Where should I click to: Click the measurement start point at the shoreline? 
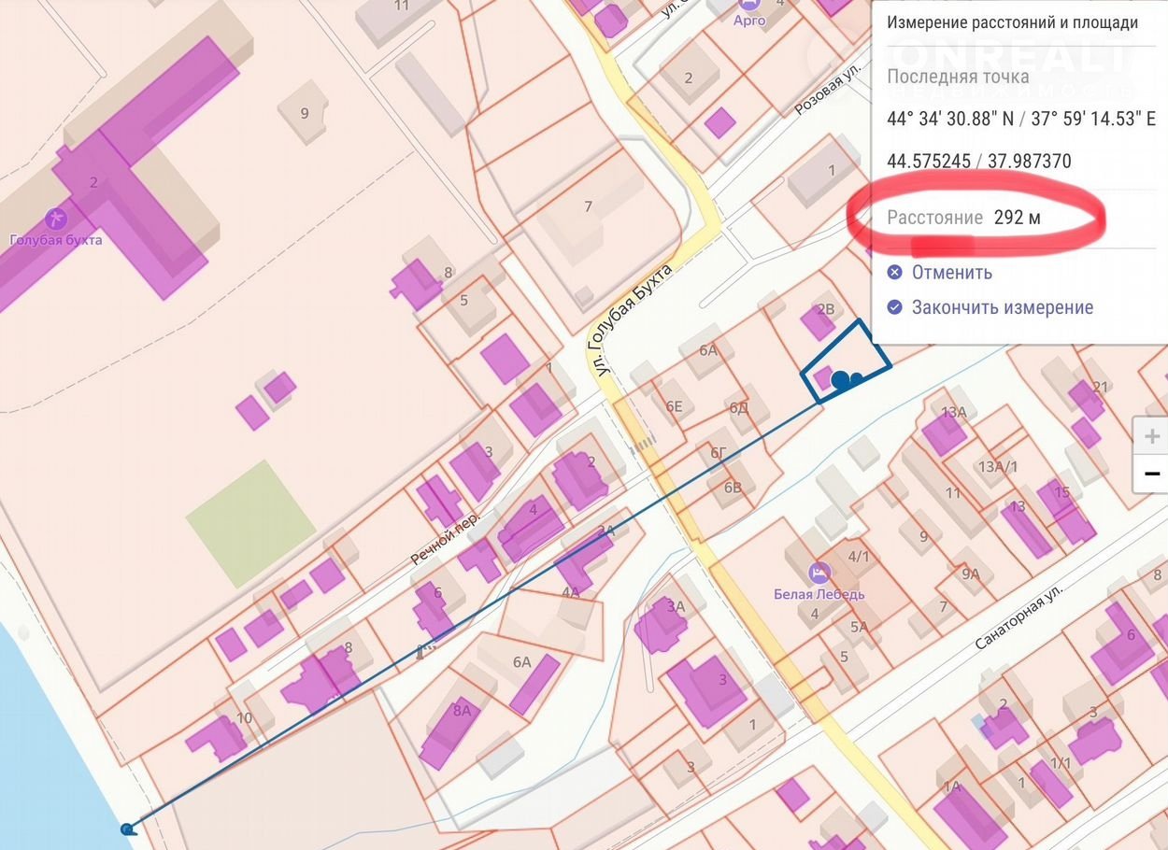[127, 829]
